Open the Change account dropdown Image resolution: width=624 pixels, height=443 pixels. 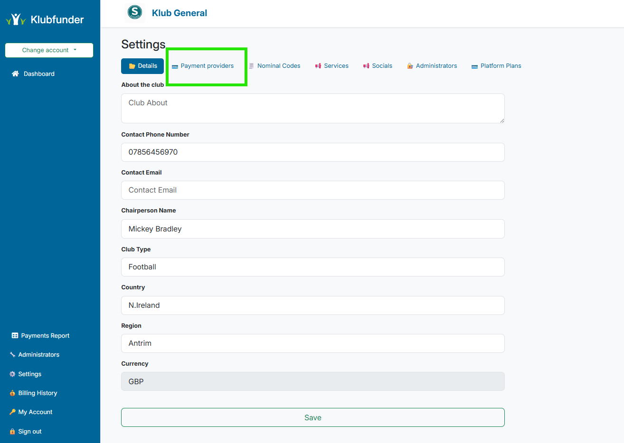pyautogui.click(x=49, y=50)
